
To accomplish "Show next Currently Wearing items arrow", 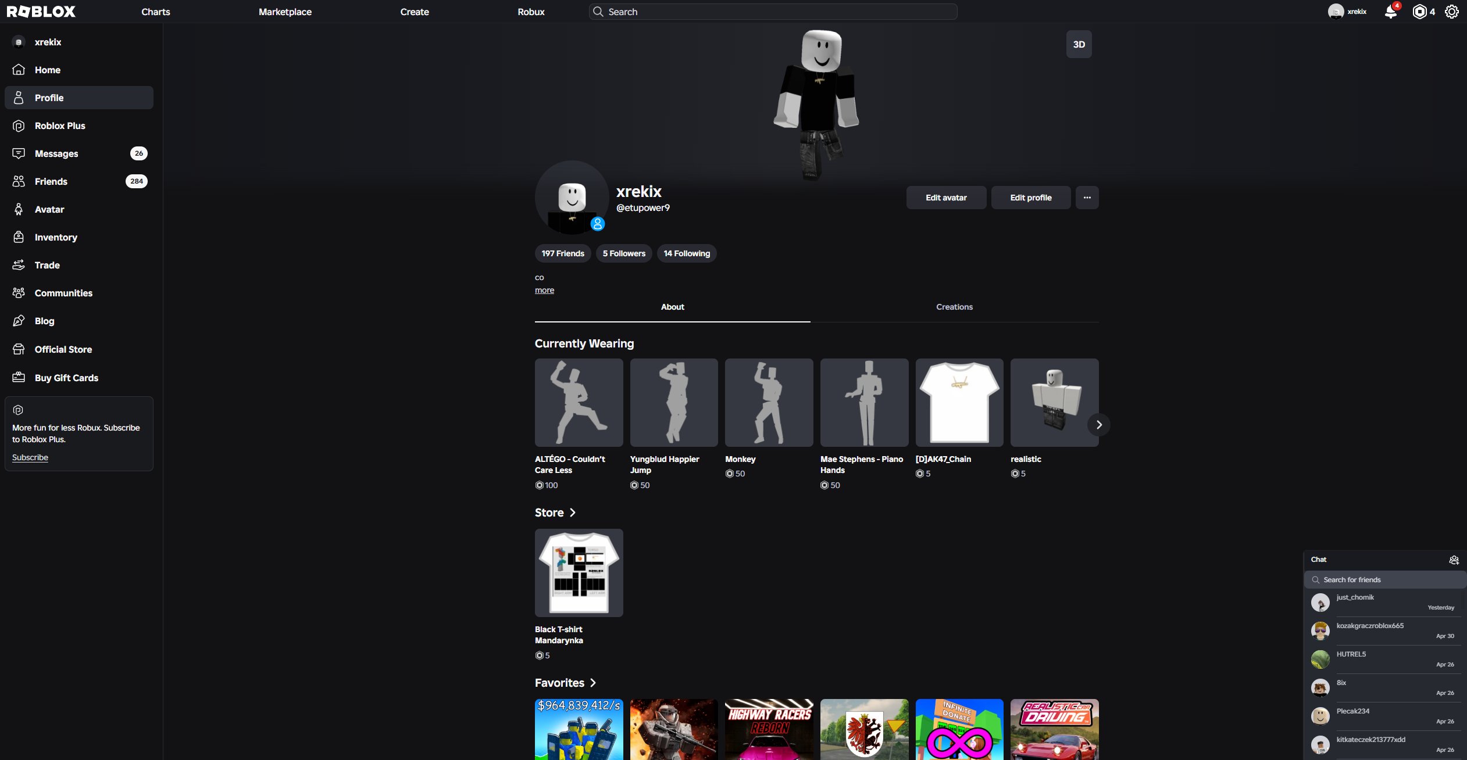I will coord(1098,425).
